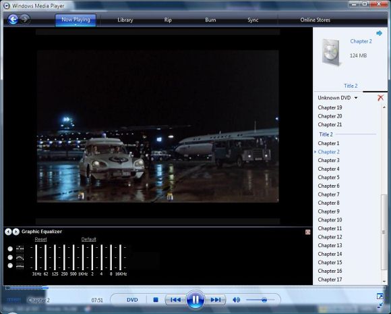Select the highlighted Chapter 2 in the list

328,152
